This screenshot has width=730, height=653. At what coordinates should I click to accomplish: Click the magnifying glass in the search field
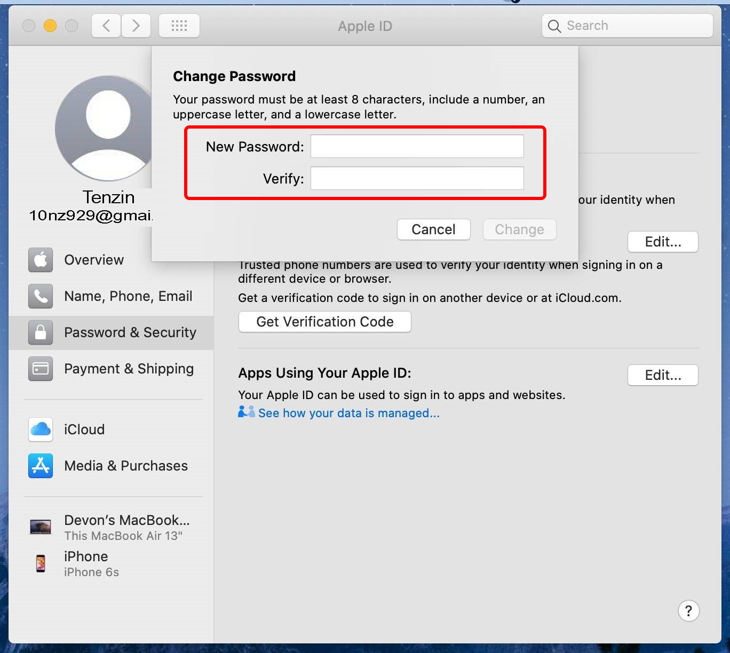(x=554, y=25)
